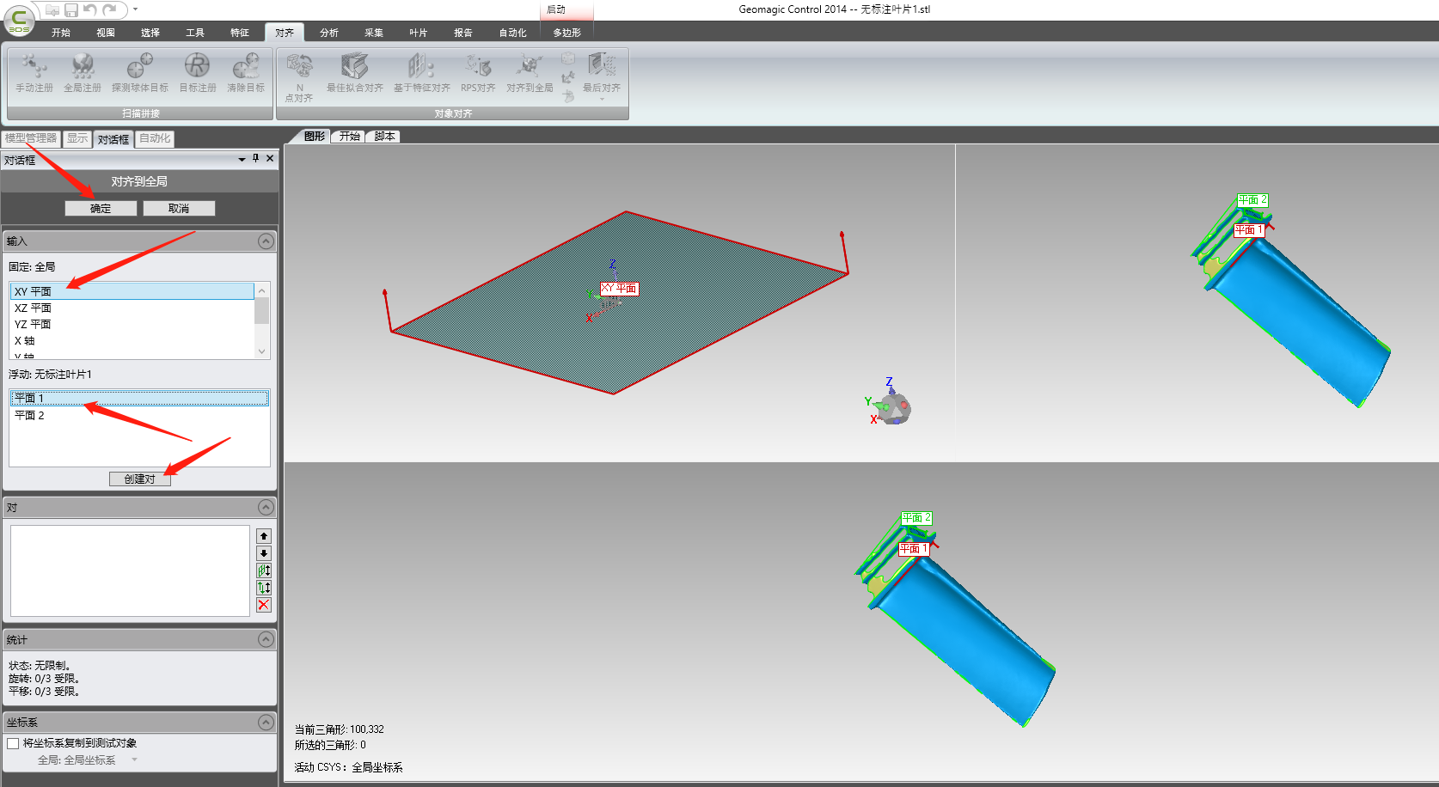Click the move pair down arrow icon
This screenshot has width=1439, height=787.
264,553
